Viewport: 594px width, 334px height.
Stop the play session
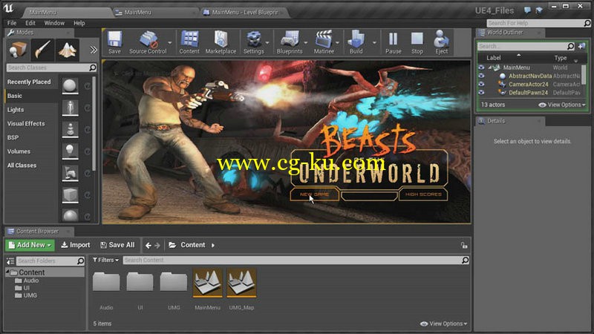click(x=417, y=42)
